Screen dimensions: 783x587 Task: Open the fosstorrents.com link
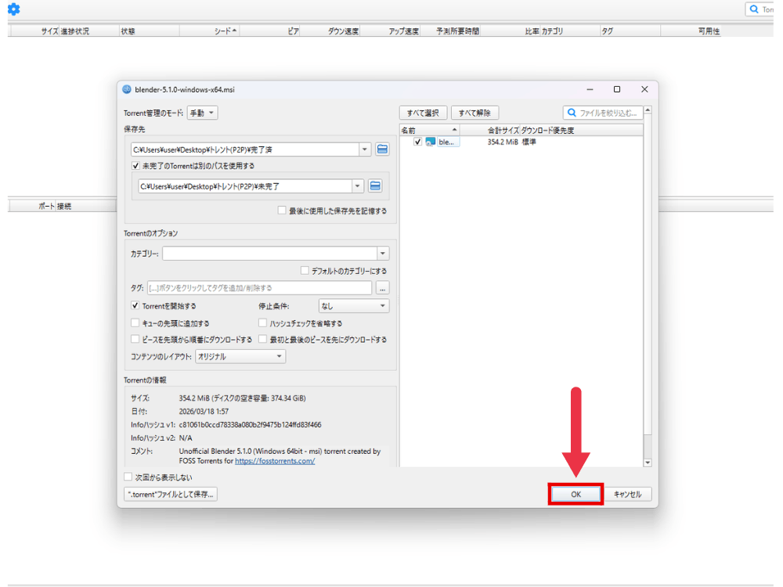click(275, 461)
